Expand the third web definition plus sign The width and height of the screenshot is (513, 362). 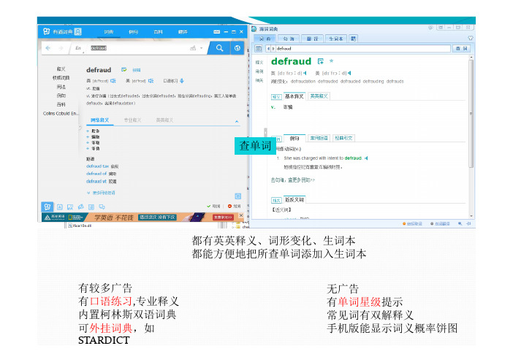(88, 142)
